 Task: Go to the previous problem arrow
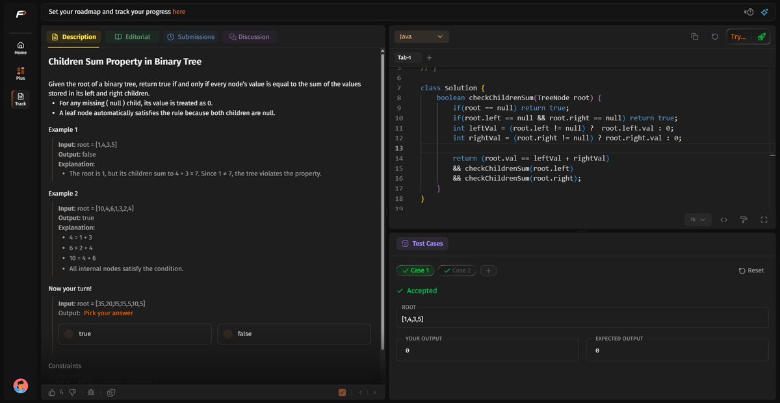[360, 392]
